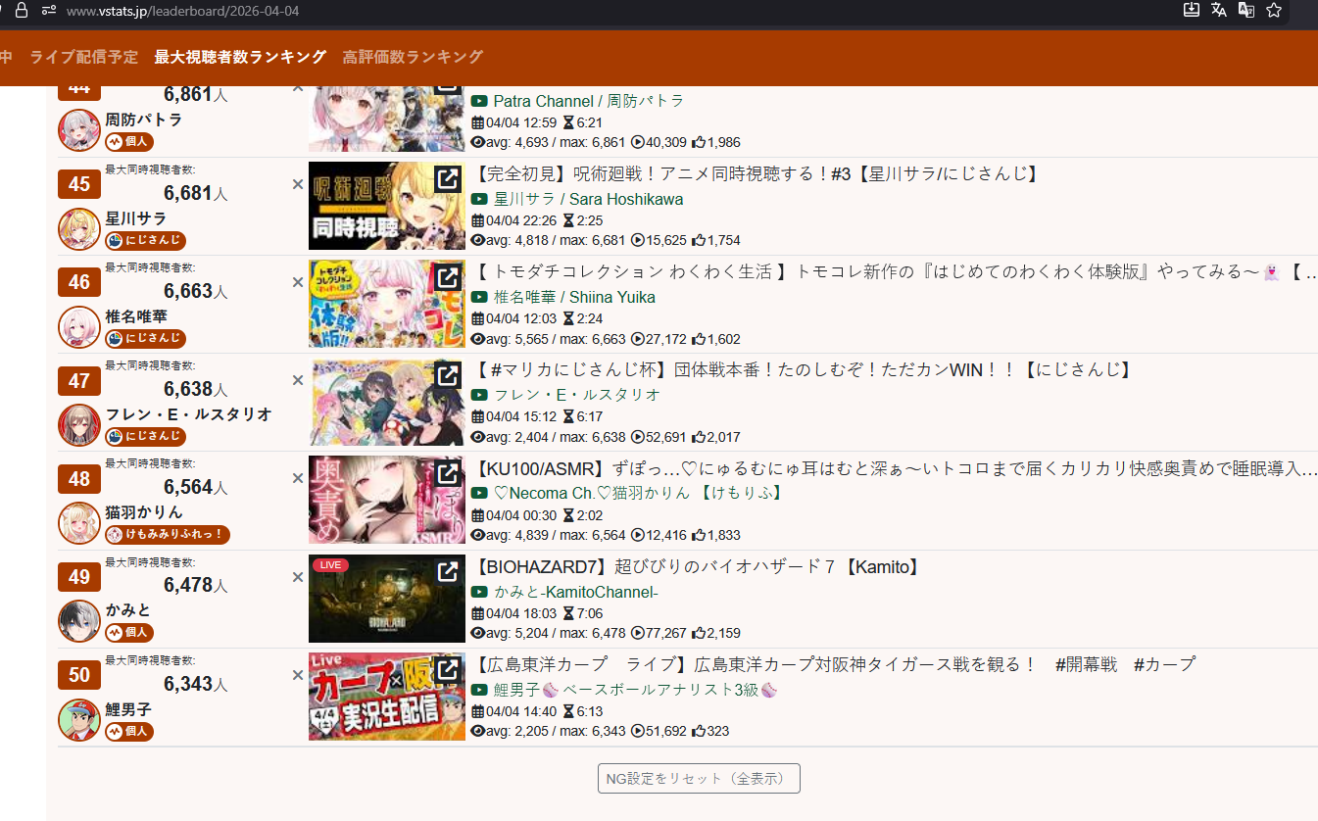This screenshot has height=821, width=1318.
Task: Click the 呪術廻戦 同時視聴 thumbnail
Action: click(387, 206)
